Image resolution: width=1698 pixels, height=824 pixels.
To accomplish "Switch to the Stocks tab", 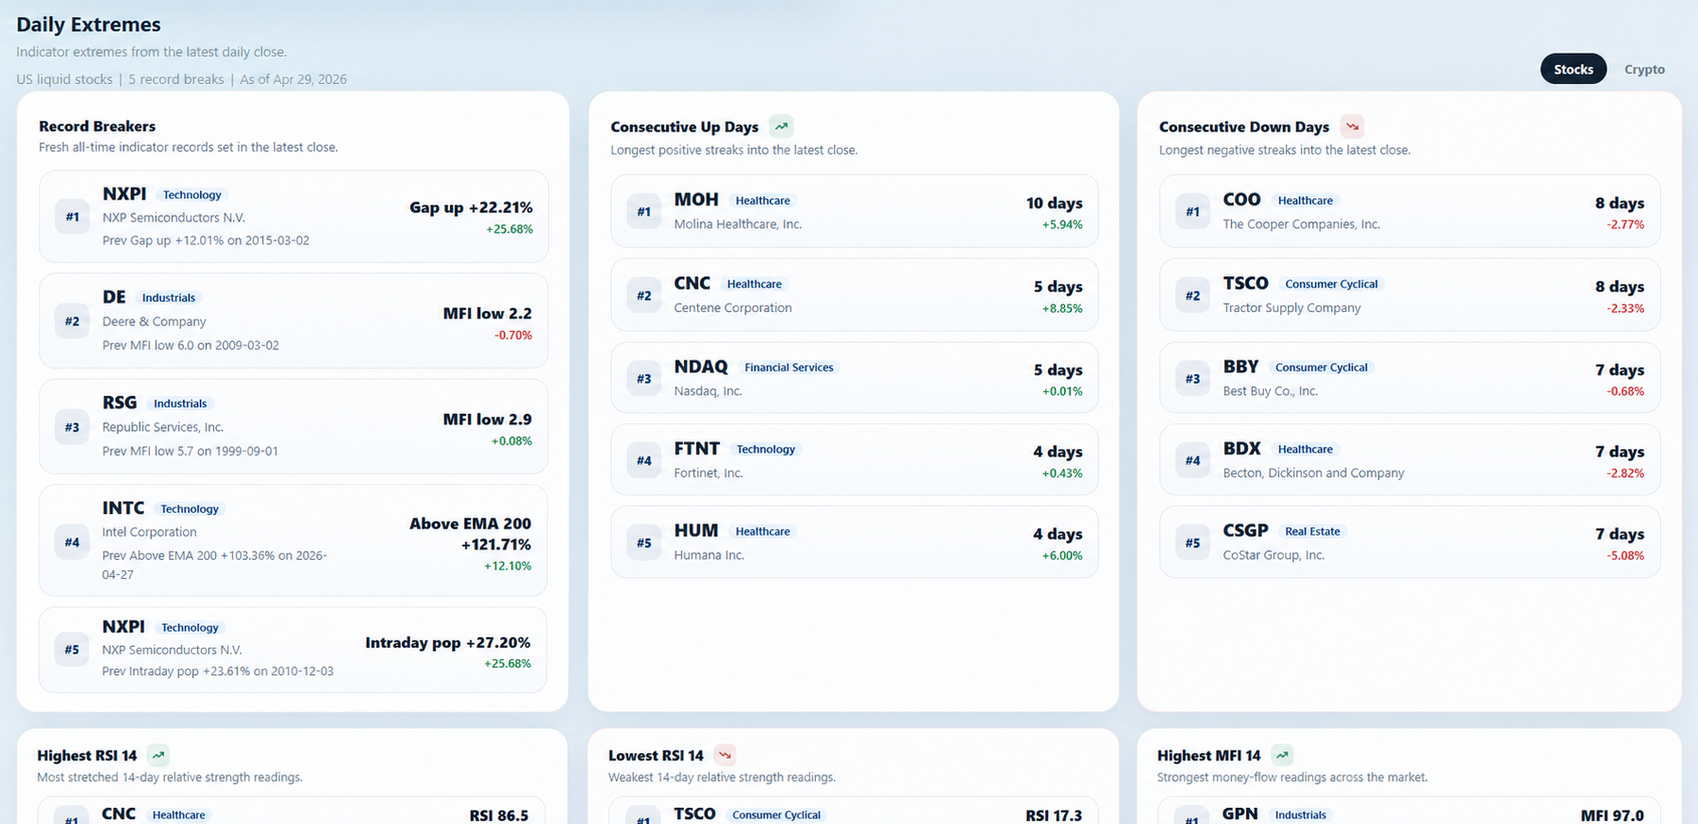I will pos(1573,69).
